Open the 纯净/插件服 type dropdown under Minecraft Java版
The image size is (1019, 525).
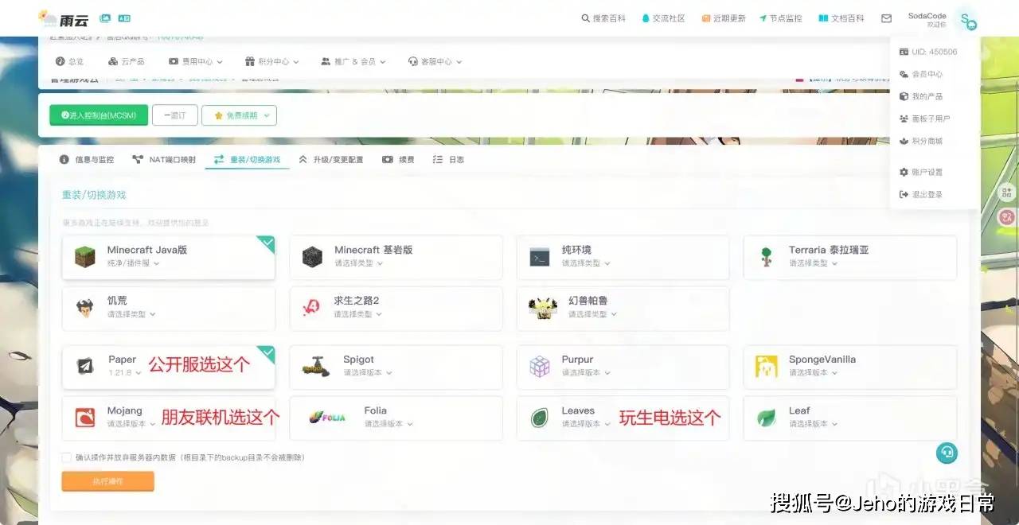(134, 263)
